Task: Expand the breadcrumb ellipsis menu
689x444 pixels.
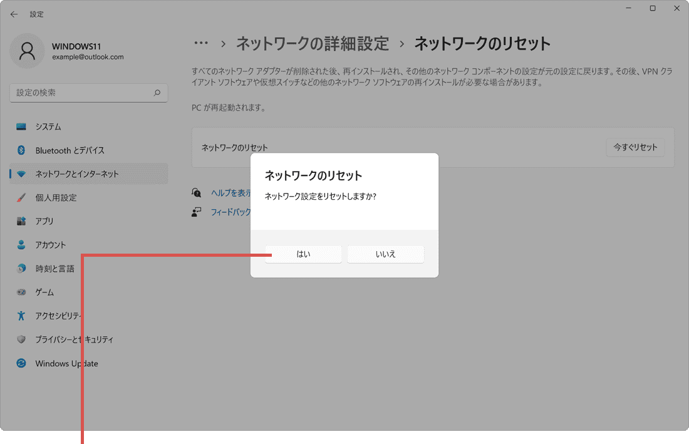Action: 201,43
